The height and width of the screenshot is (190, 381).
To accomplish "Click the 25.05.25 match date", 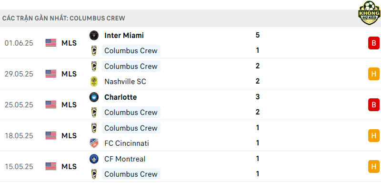I will (x=19, y=105).
